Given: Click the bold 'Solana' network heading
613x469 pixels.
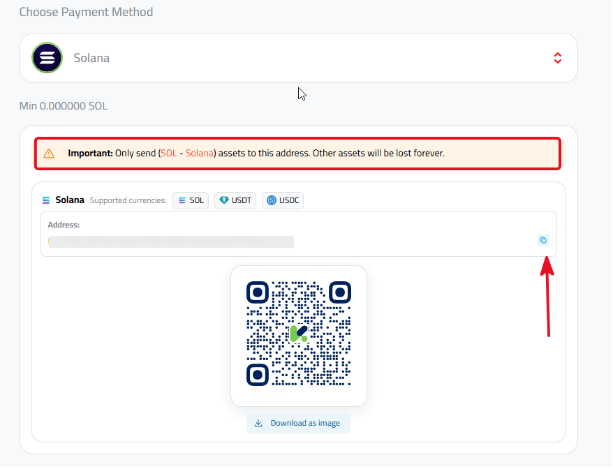Looking at the screenshot, I should [x=70, y=200].
